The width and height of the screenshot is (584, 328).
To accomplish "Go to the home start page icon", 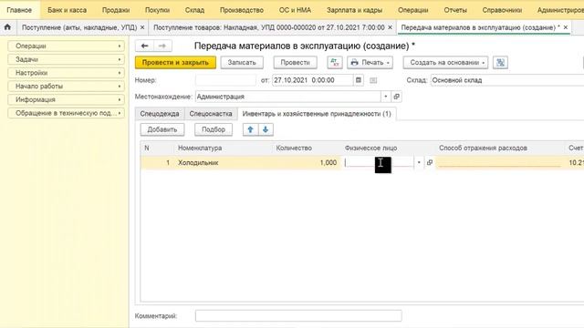I will click(7, 27).
